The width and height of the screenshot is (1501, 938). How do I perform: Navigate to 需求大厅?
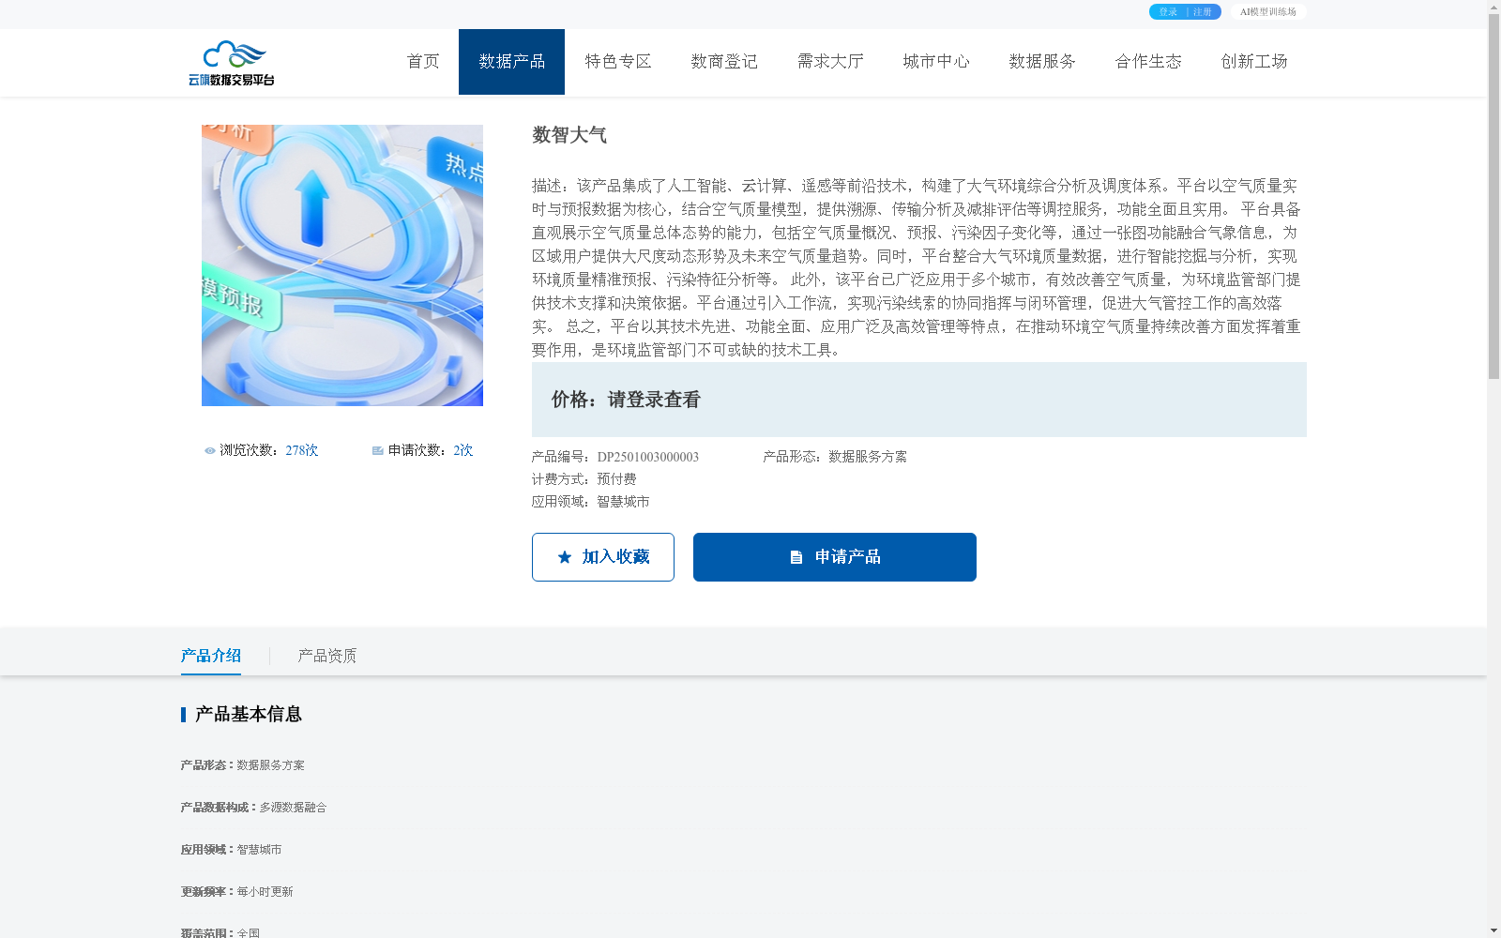click(x=829, y=62)
